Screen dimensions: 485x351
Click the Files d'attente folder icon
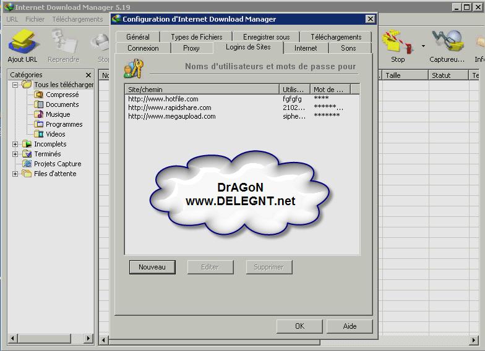click(27, 174)
